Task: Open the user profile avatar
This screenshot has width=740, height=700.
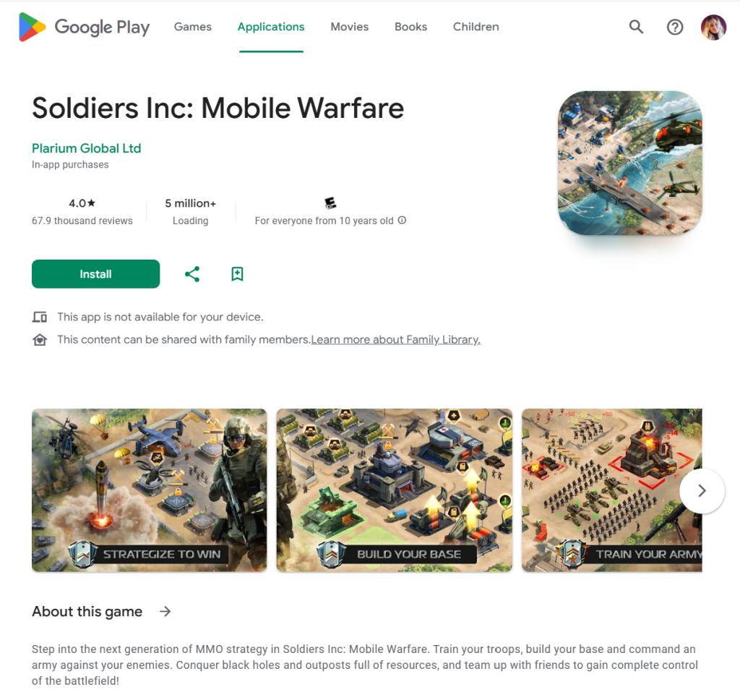Action: click(713, 27)
